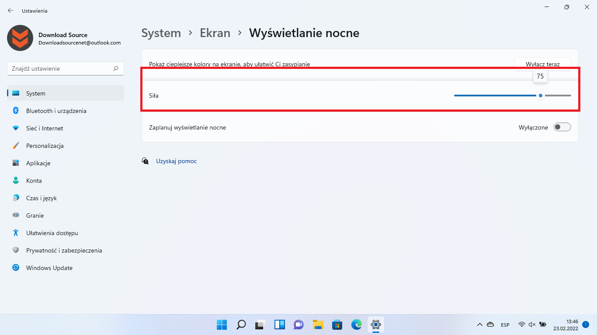Click the Ekran breadcrumb link

[x=215, y=33]
